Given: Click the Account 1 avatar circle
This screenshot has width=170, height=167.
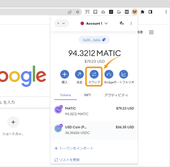Looking at the screenshot, I should coord(82,23).
